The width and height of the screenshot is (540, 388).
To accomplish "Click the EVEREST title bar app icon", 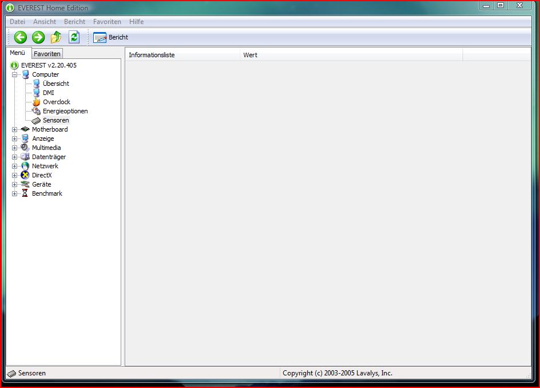I will [10, 7].
